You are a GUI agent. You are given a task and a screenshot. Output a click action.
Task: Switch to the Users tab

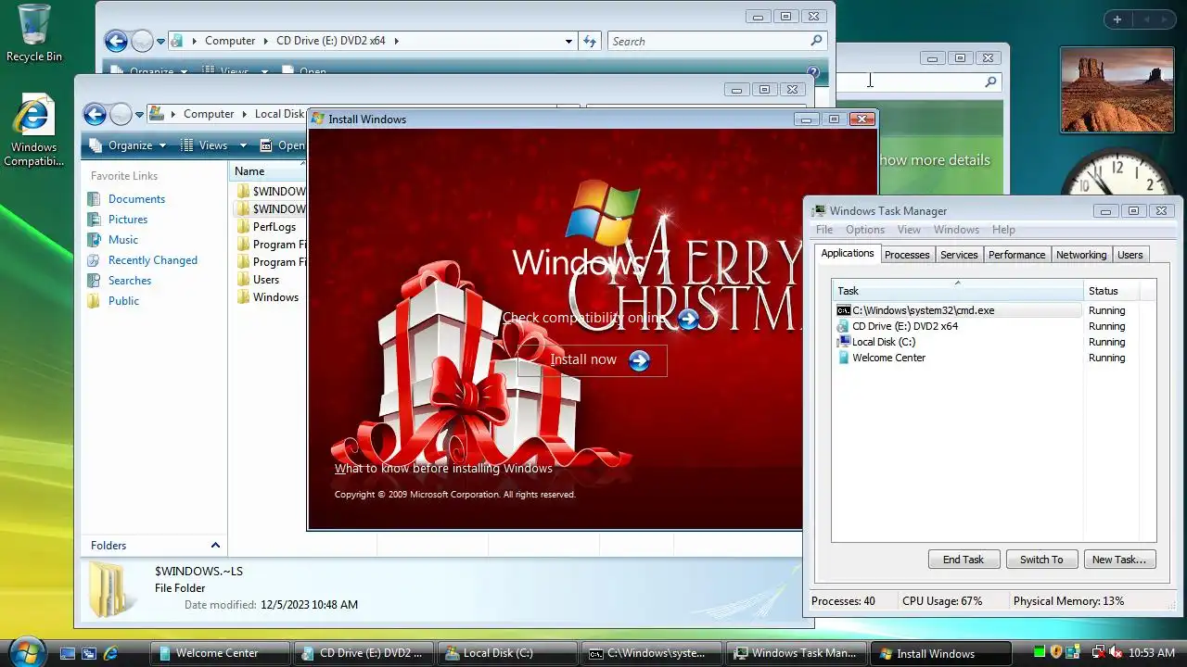pos(1130,255)
